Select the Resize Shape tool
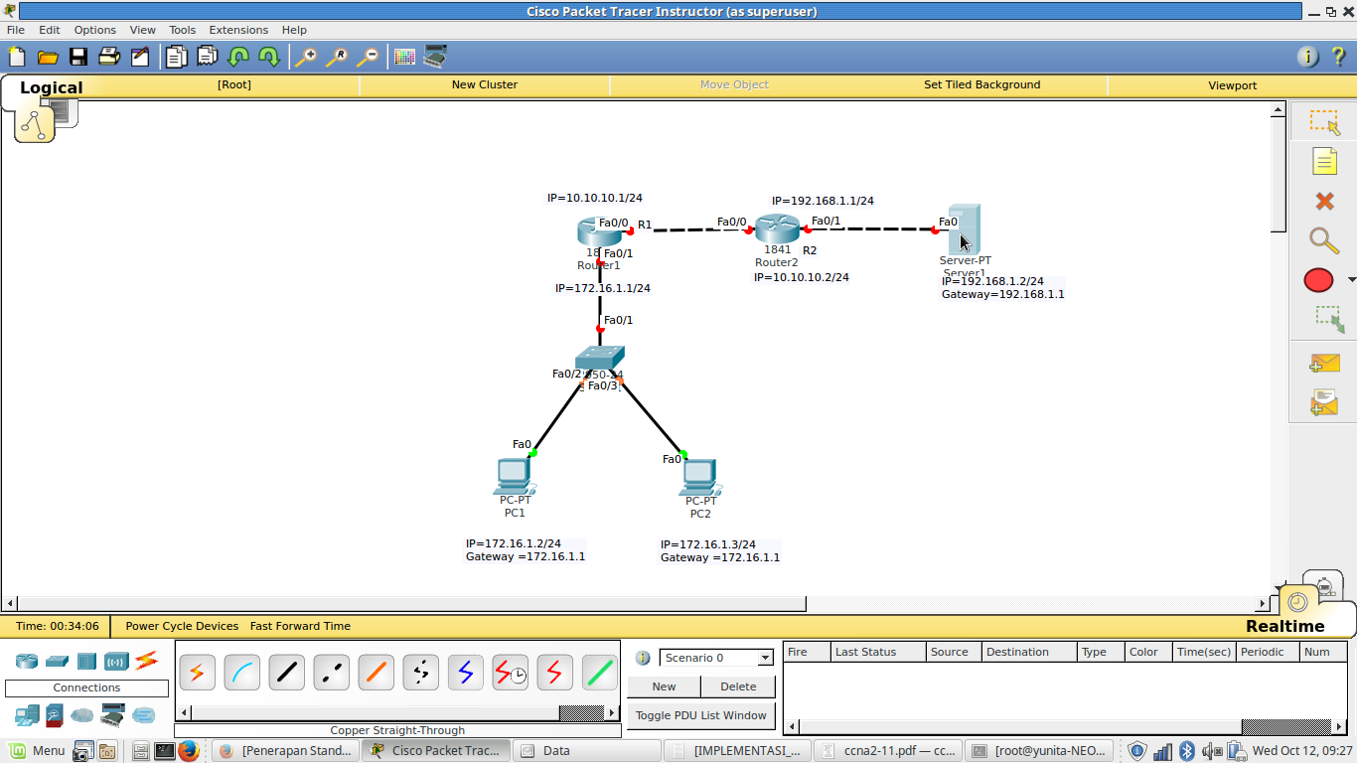This screenshot has width=1357, height=763. tap(1326, 320)
